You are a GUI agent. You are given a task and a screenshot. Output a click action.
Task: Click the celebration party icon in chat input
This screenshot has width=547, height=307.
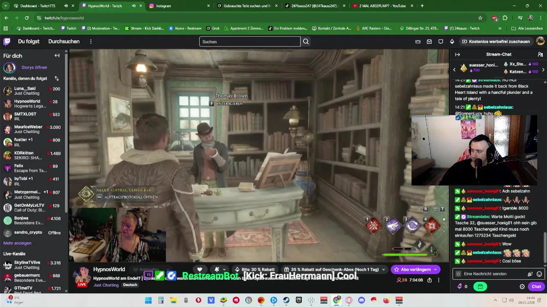[x=530, y=274]
